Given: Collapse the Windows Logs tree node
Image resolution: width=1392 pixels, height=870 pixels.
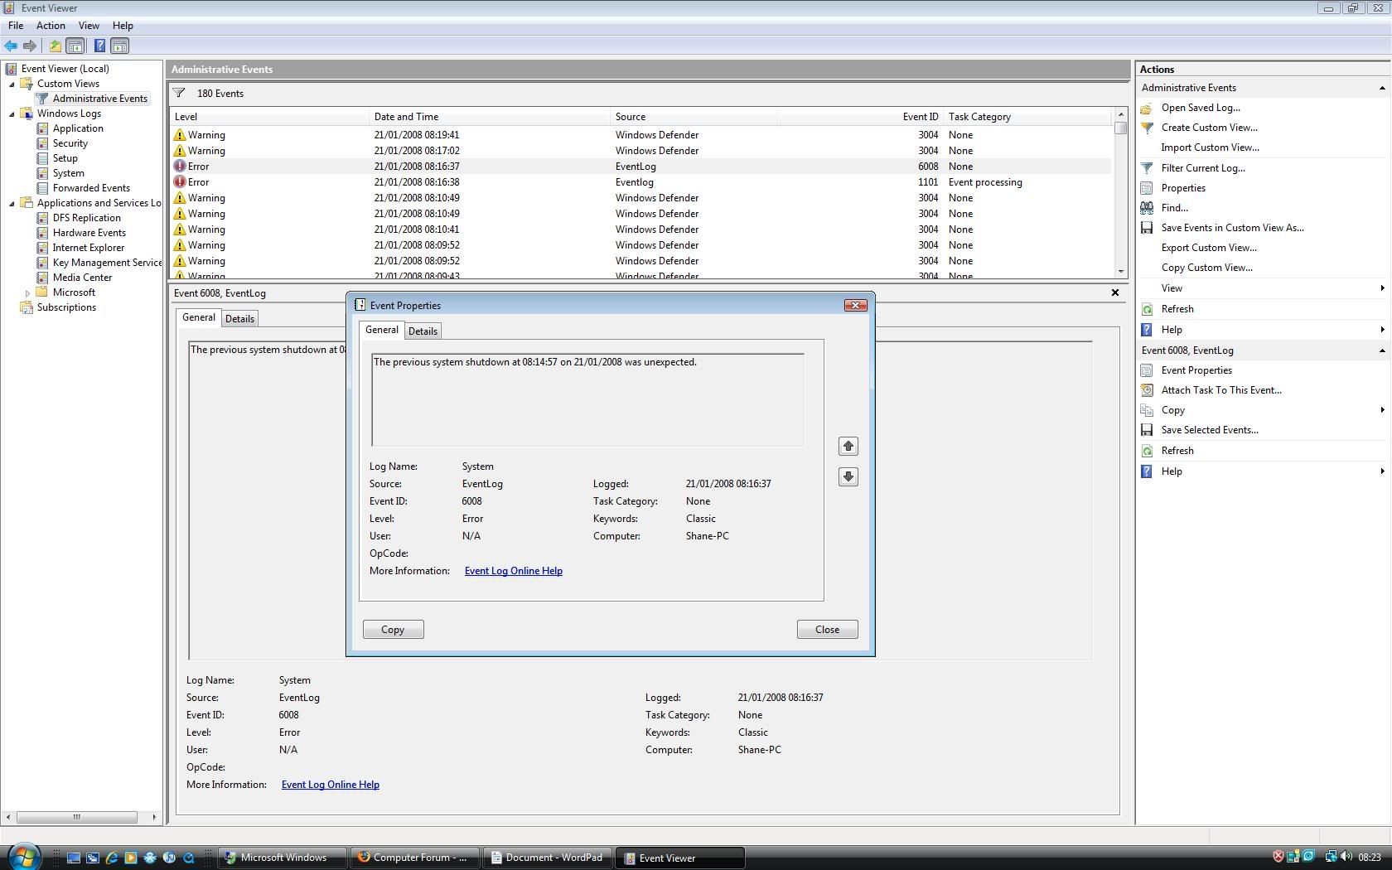Looking at the screenshot, I should click(x=12, y=114).
